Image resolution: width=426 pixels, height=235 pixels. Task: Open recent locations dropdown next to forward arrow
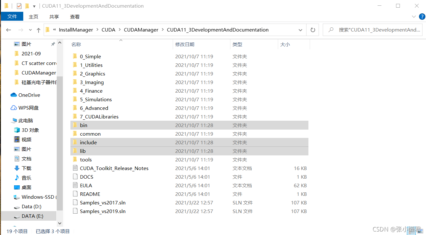tap(30, 30)
